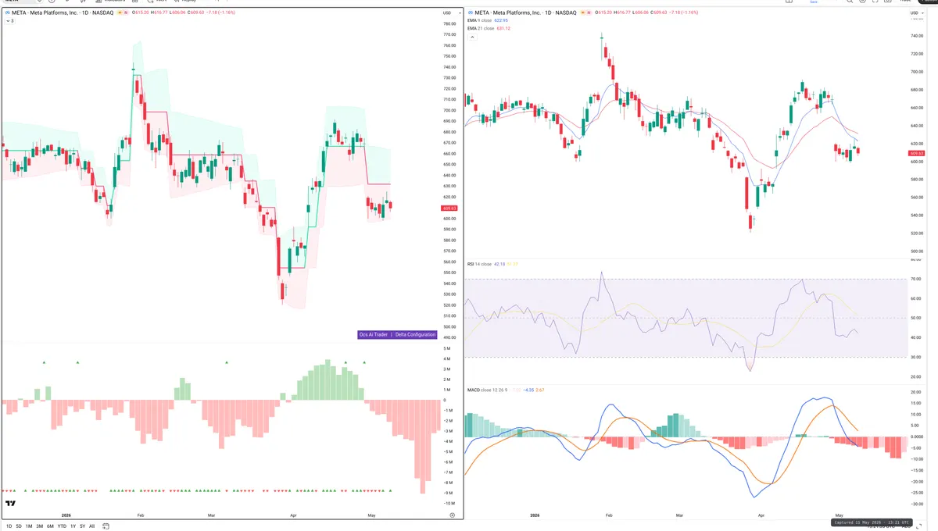This screenshot has height=531, width=938.
Task: Switch range to 1M
Action: coord(29,526)
